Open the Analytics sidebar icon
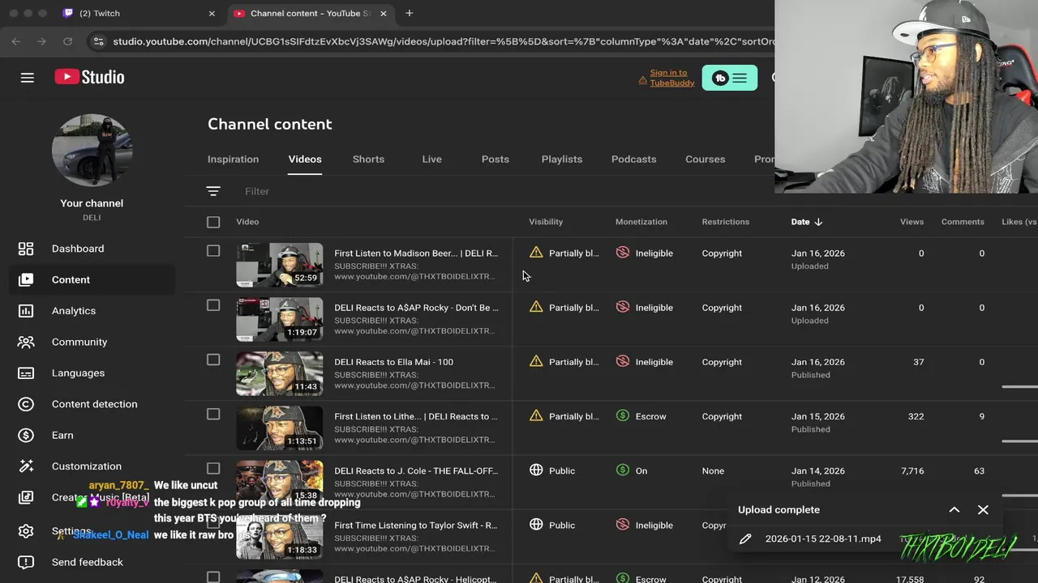Image resolution: width=1038 pixels, height=583 pixels. click(26, 311)
